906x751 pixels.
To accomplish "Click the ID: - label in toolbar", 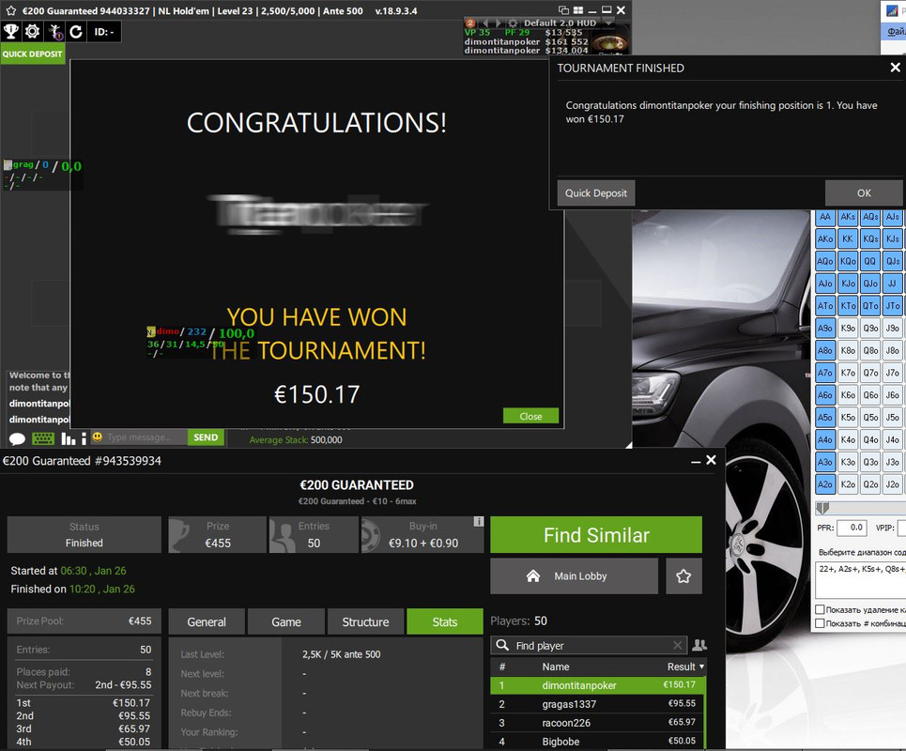I will (x=104, y=32).
